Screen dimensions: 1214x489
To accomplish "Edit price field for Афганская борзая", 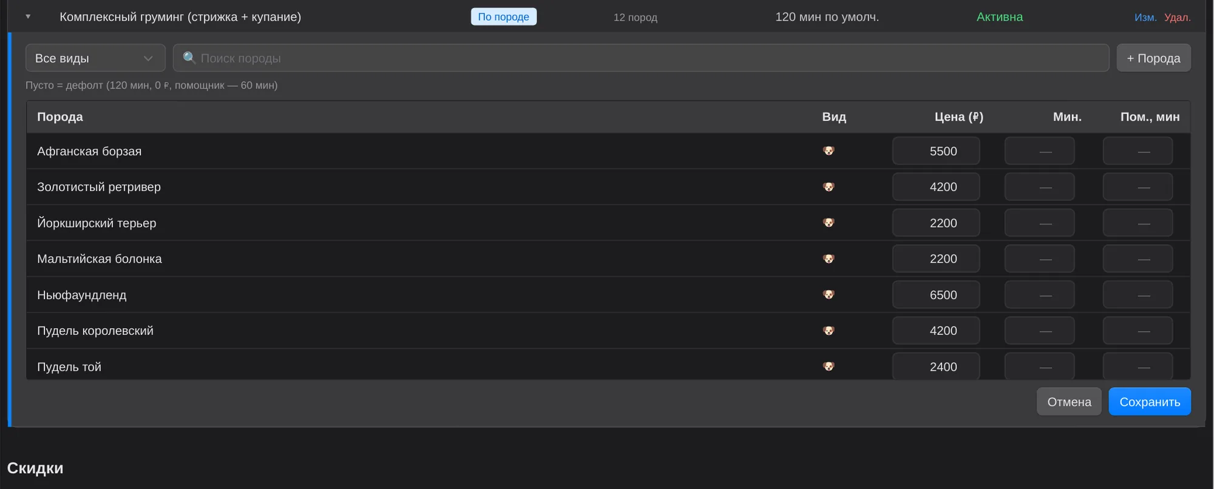I will [936, 151].
